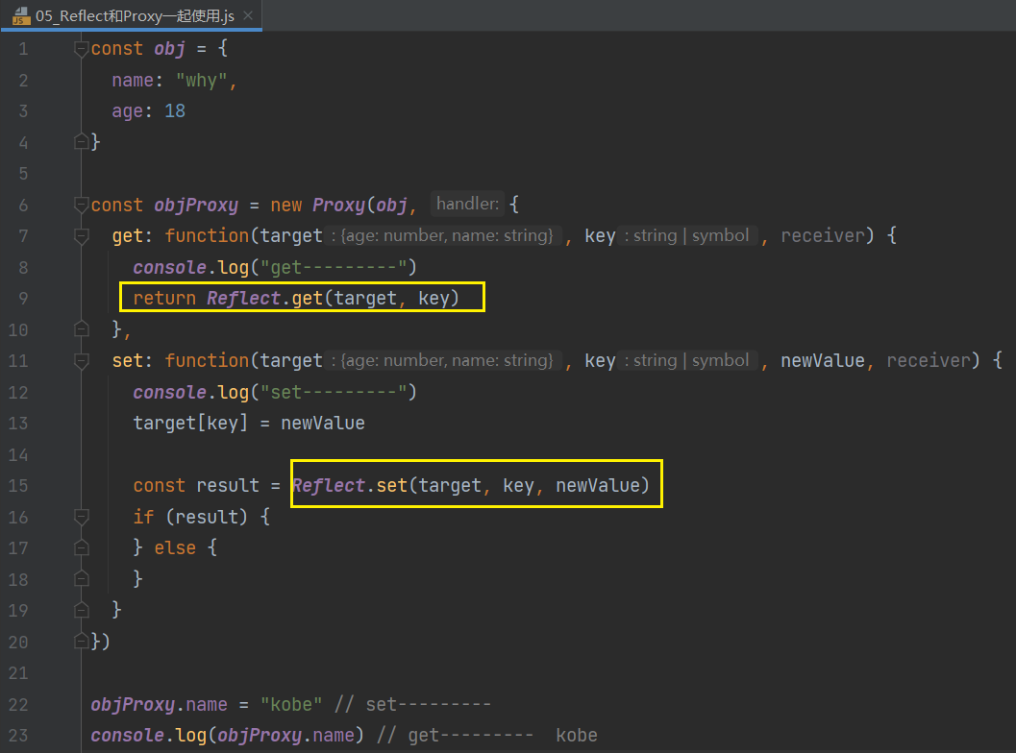Close the 05_Reflect和Proxy一起使用.js tab
The width and height of the screenshot is (1016, 753).
point(248,15)
